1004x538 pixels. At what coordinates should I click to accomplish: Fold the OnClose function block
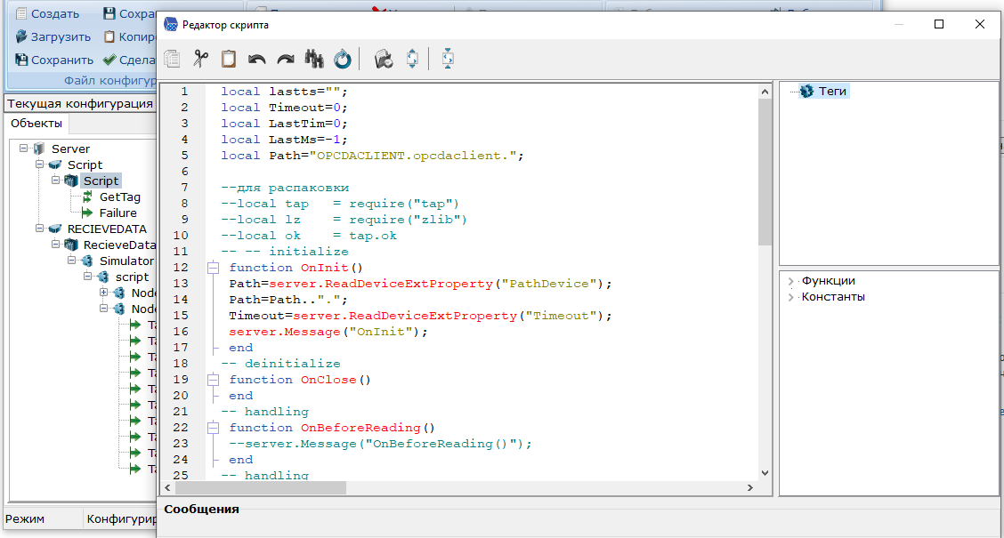214,380
